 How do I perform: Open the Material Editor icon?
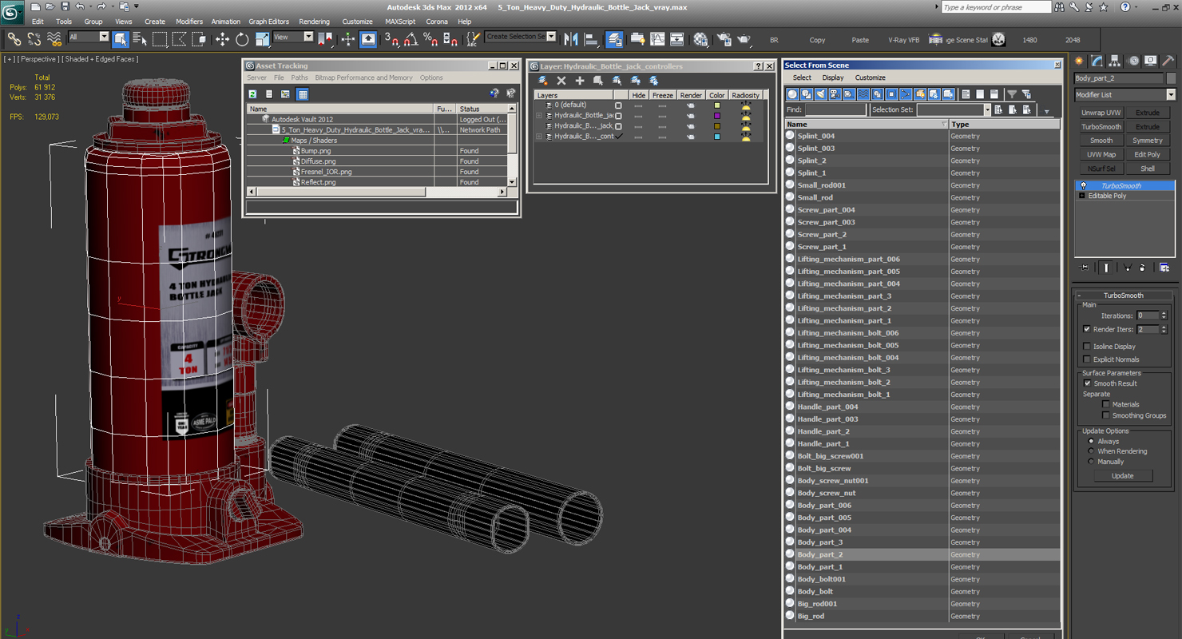(x=700, y=38)
